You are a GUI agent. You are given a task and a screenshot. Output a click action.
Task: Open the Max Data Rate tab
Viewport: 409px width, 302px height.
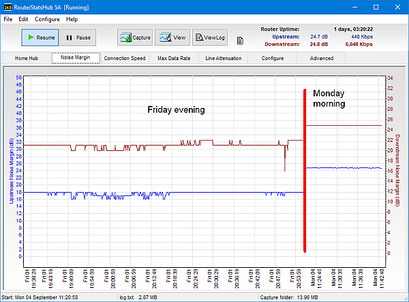174,59
